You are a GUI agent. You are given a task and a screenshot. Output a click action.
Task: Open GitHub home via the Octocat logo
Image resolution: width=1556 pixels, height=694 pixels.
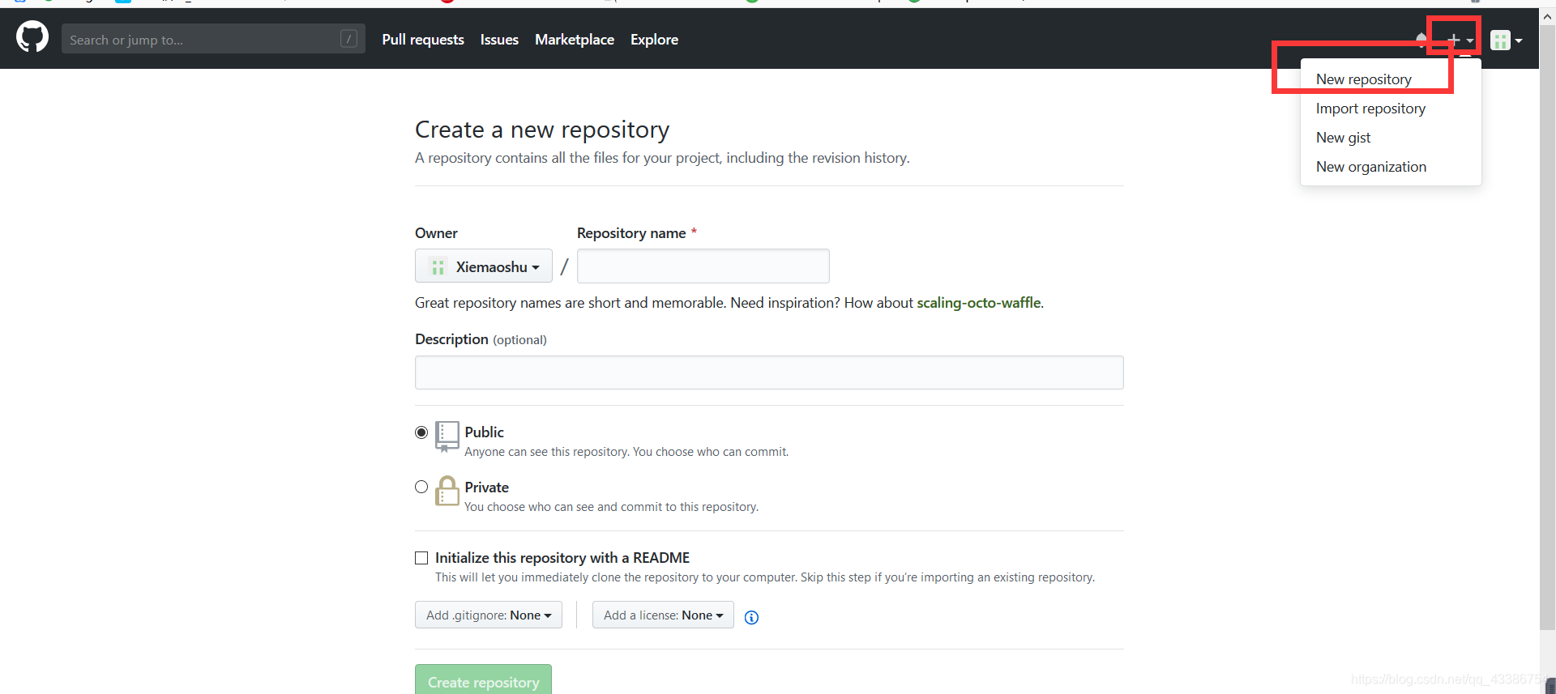tap(32, 37)
